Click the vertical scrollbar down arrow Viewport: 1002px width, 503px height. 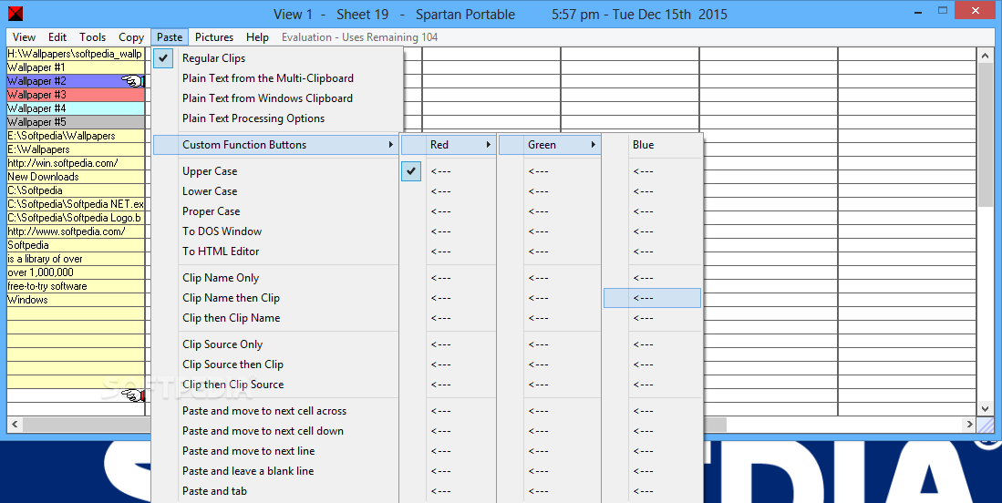(x=986, y=408)
